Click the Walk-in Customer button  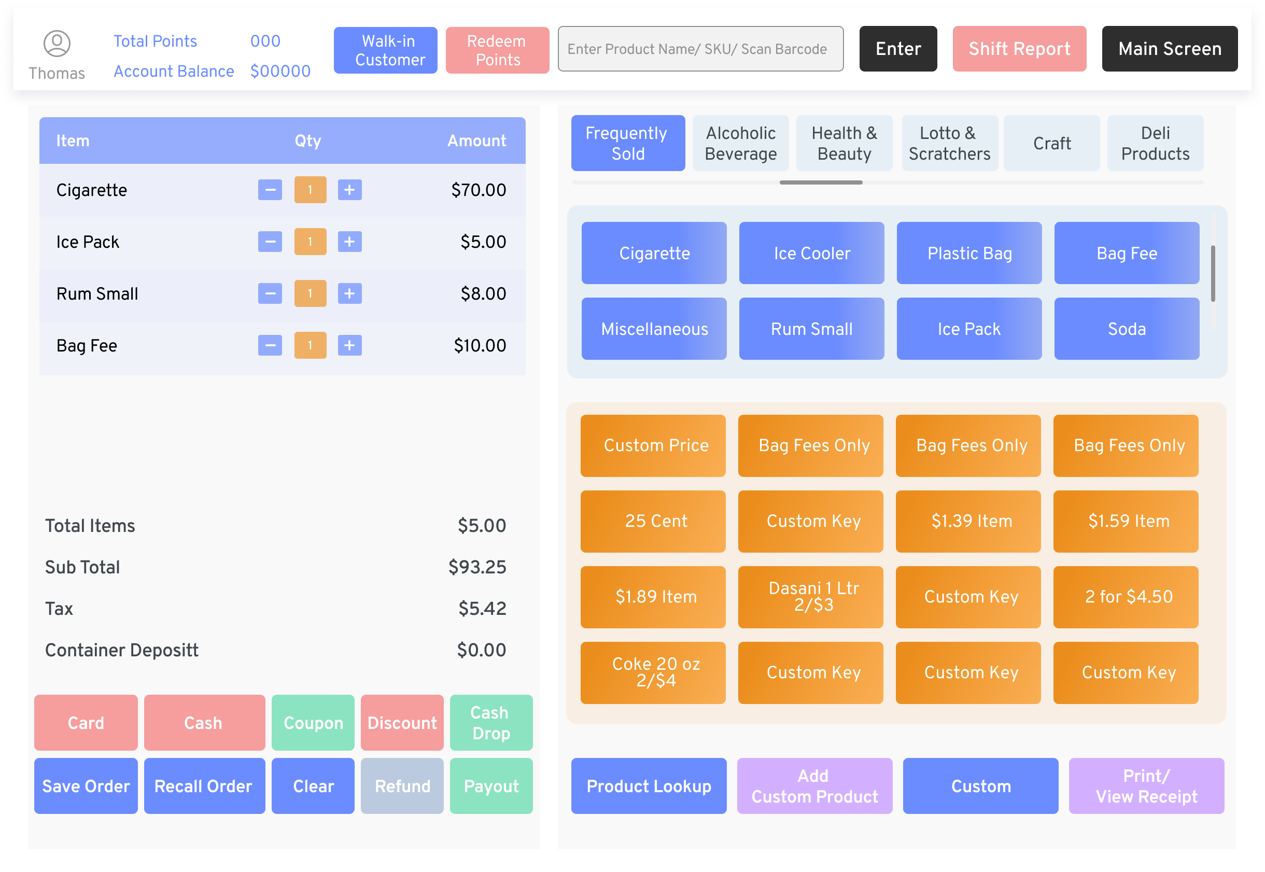pyautogui.click(x=385, y=50)
